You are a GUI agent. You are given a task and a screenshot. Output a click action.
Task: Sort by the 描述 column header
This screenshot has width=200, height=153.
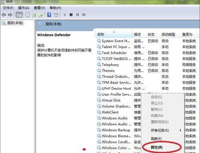(139, 35)
